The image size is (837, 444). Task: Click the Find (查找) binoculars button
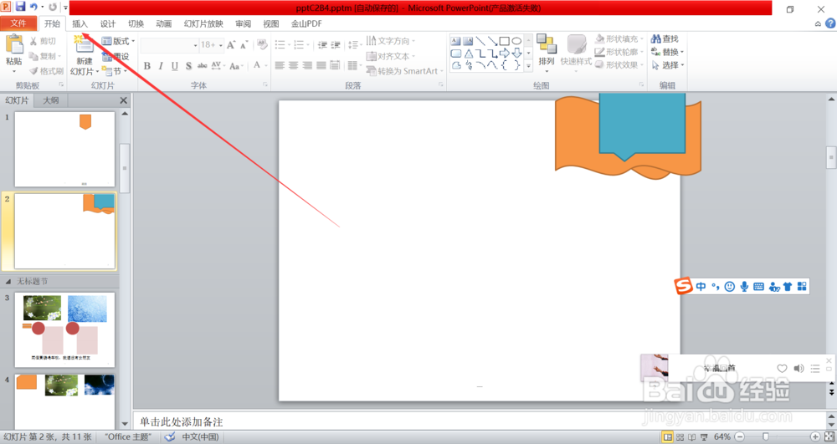pyautogui.click(x=665, y=39)
